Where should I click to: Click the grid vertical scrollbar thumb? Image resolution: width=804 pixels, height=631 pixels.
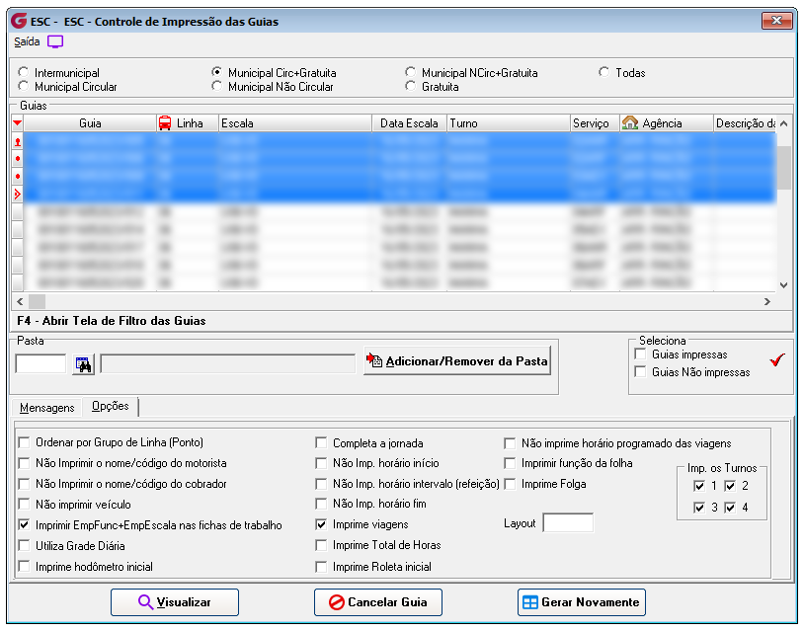coord(783,168)
